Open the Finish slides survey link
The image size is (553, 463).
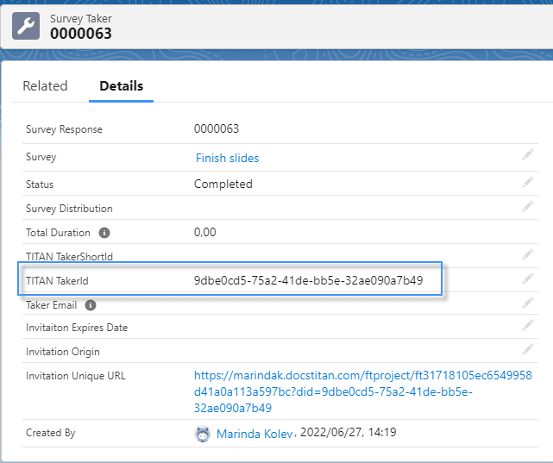point(227,158)
